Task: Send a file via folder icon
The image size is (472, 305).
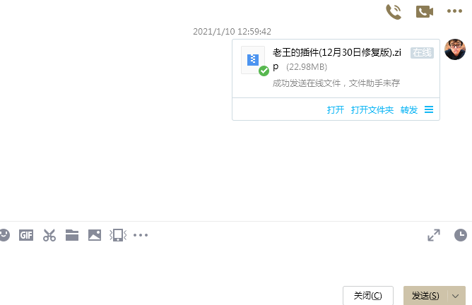Action: pyautogui.click(x=72, y=235)
